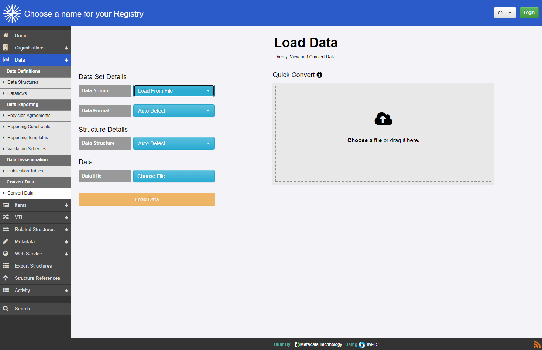Click the Choose File button

[x=174, y=176]
